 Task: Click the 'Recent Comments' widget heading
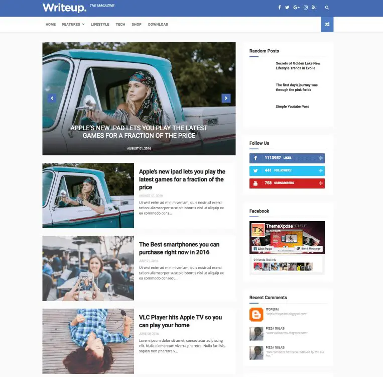pos(268,298)
